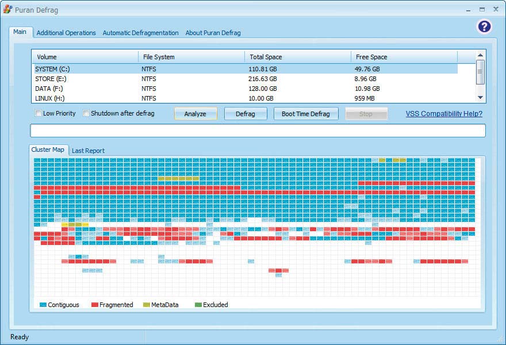Tick Shutdown after defrag checkbox
Screen dimensions: 506x345
[86, 113]
